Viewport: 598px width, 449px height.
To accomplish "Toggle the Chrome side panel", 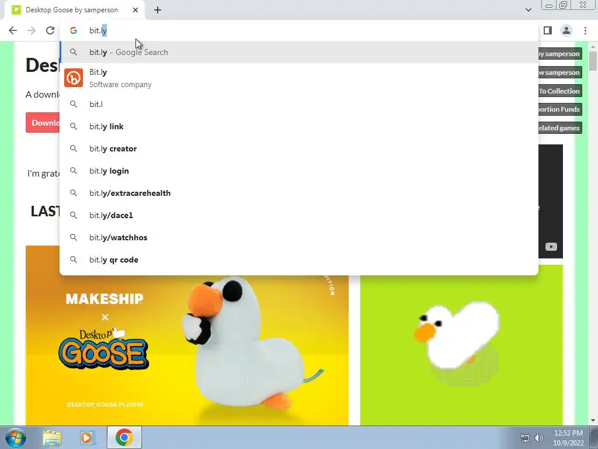I will 548,30.
